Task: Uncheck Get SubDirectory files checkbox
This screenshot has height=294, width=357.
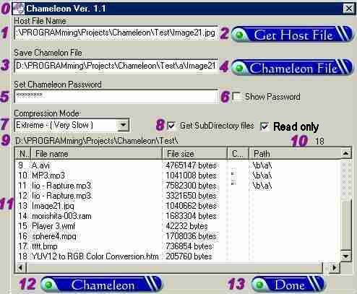Action: click(171, 126)
